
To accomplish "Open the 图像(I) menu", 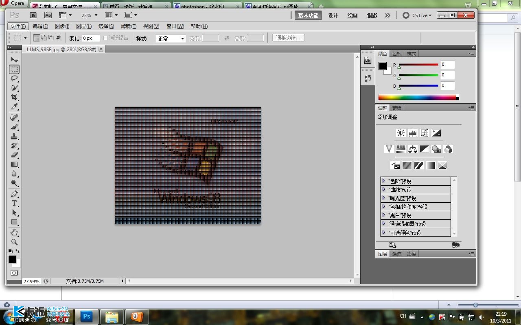I will click(x=62, y=26).
